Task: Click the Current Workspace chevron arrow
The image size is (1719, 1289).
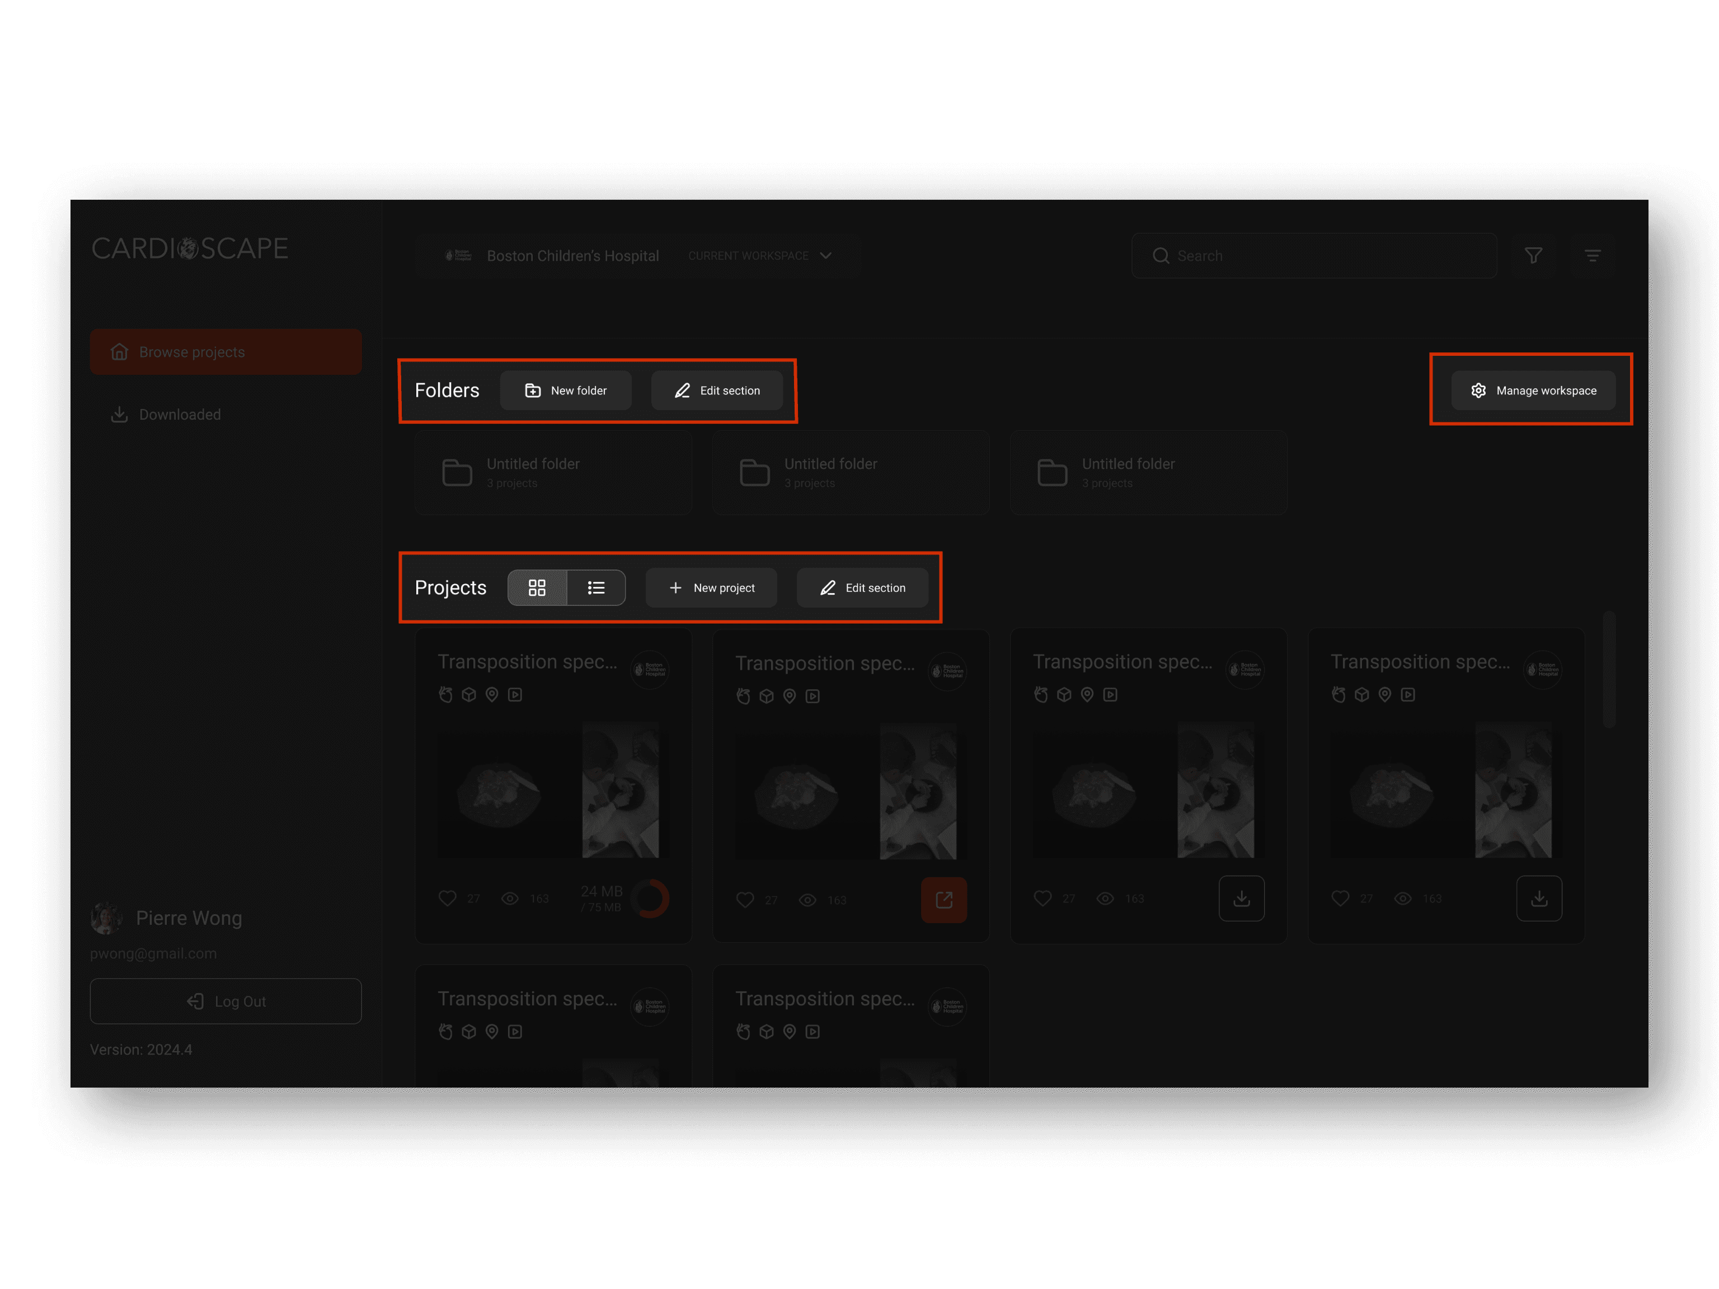Action: (826, 256)
